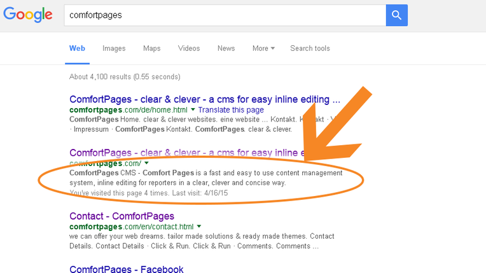Open the Maps tab

151,48
